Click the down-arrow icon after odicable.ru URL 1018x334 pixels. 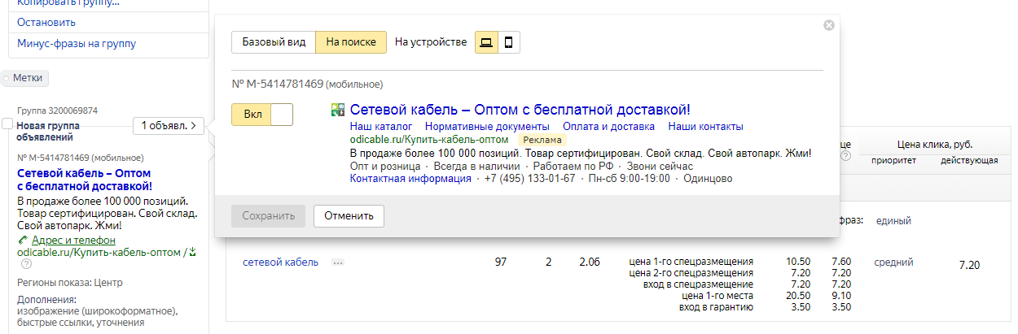click(193, 253)
